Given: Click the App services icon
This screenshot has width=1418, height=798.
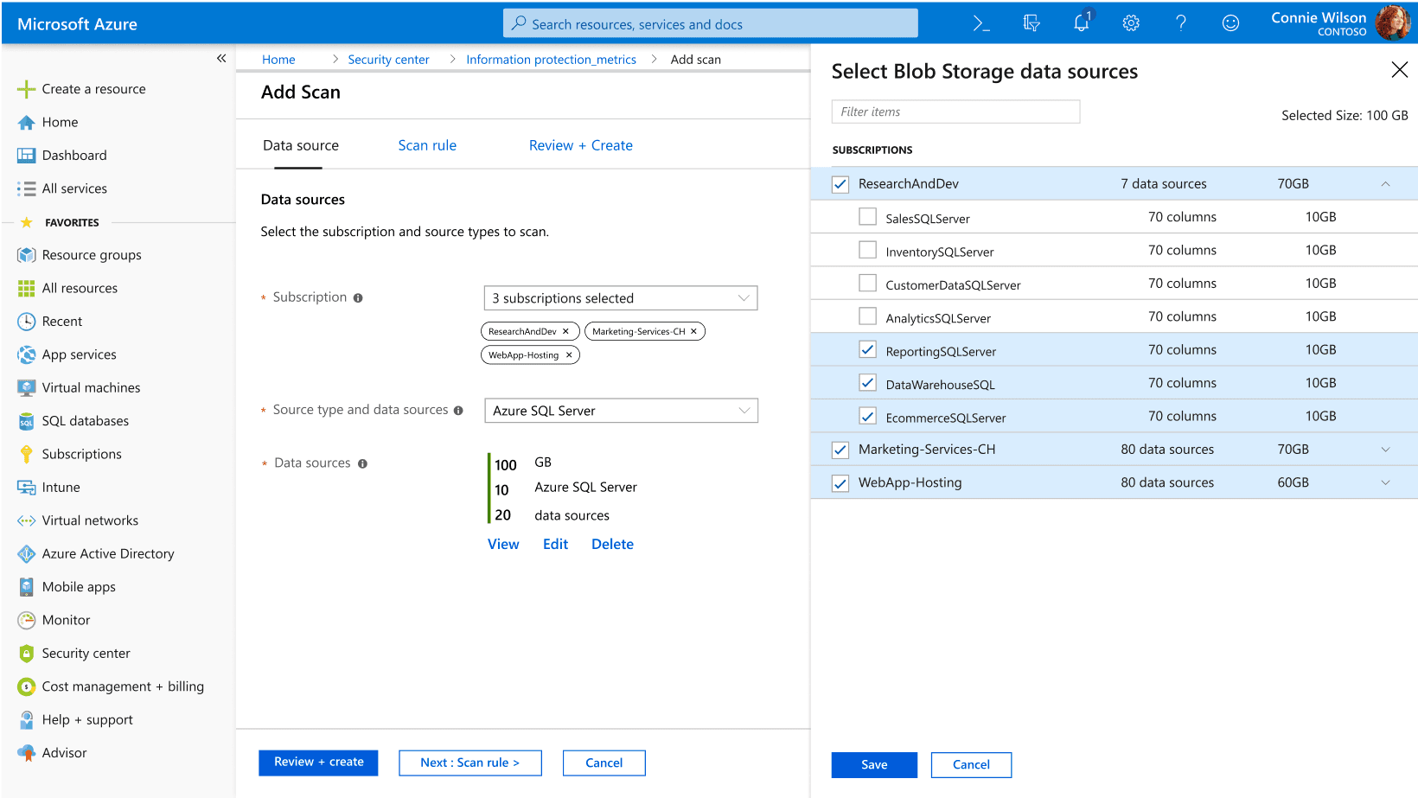Looking at the screenshot, I should point(27,354).
